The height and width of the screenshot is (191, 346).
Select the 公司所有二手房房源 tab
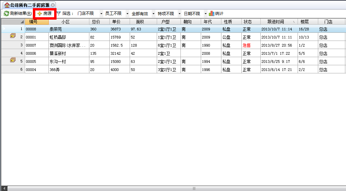pyautogui.click(x=29, y=5)
